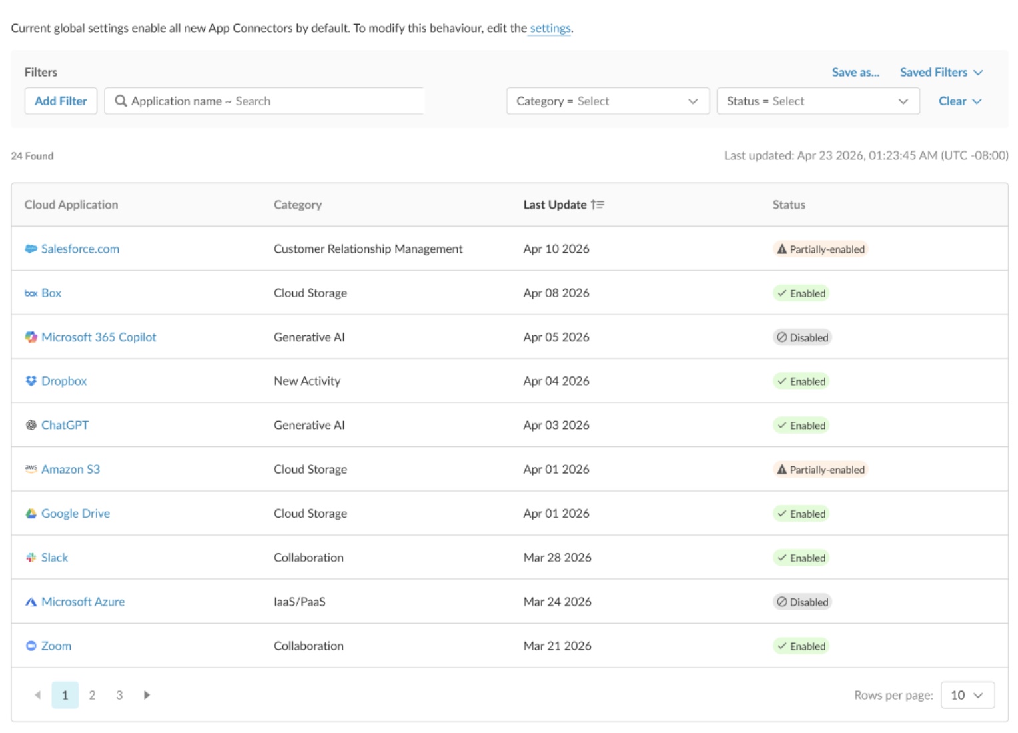Expand the Saved Filters menu

941,72
